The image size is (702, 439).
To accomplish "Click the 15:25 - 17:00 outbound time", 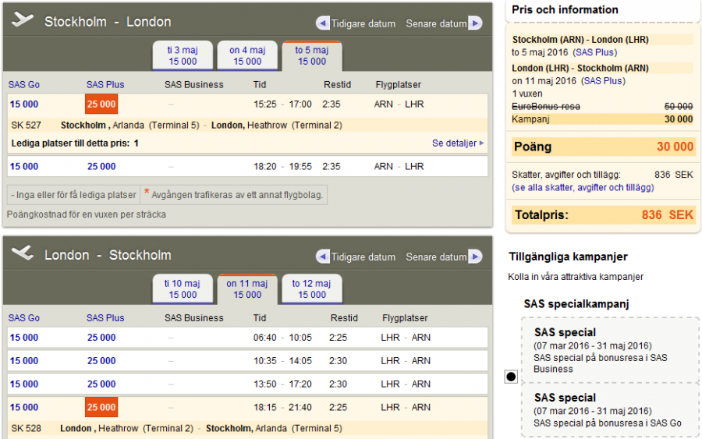I will (282, 104).
